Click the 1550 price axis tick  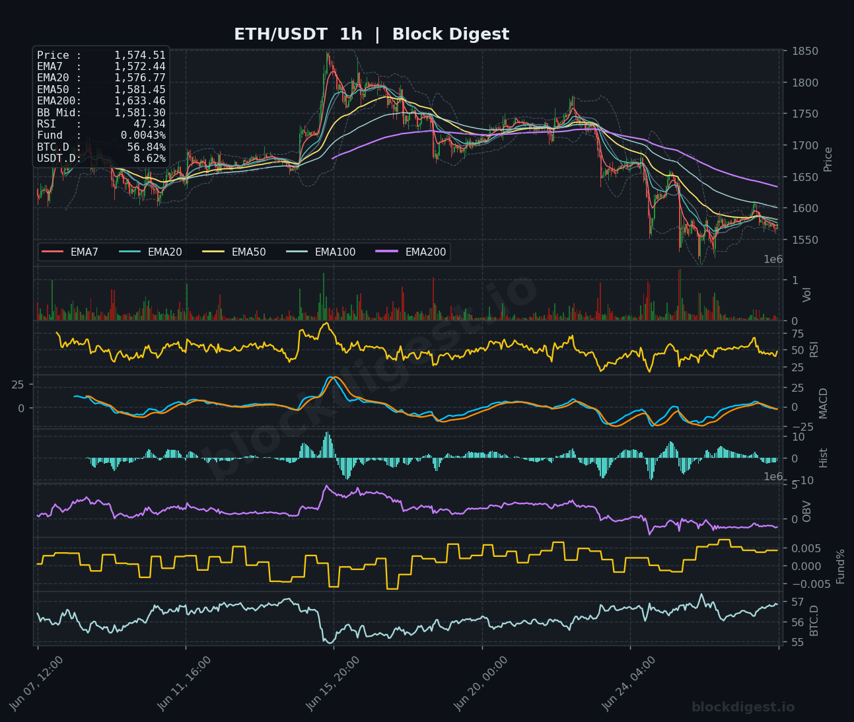[805, 240]
